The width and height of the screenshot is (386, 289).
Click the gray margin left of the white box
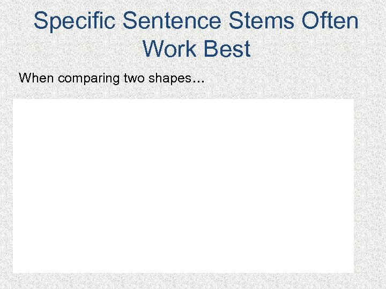[6, 186]
